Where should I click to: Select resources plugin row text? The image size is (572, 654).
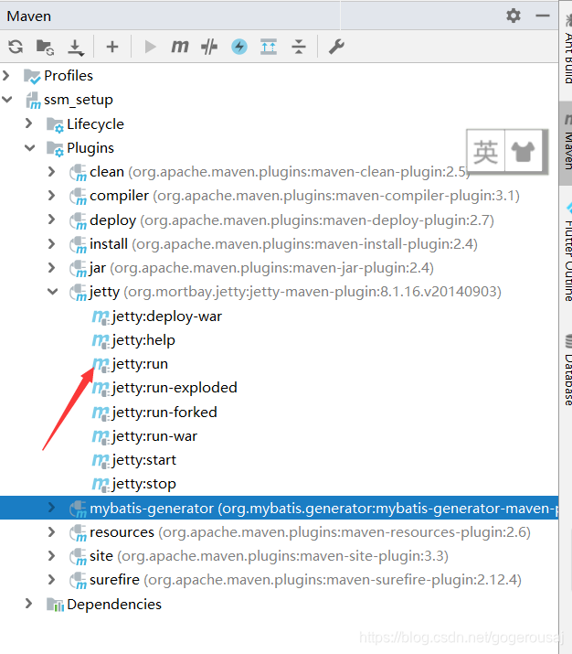point(310,532)
